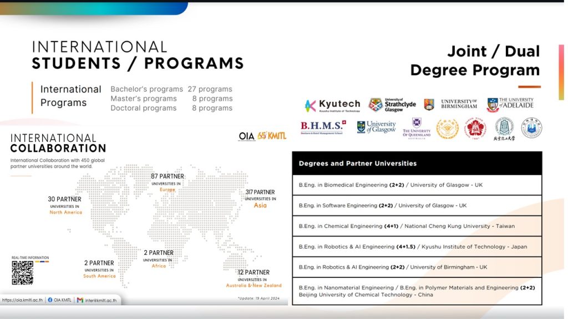Click the Kyutech logo

pos(332,105)
